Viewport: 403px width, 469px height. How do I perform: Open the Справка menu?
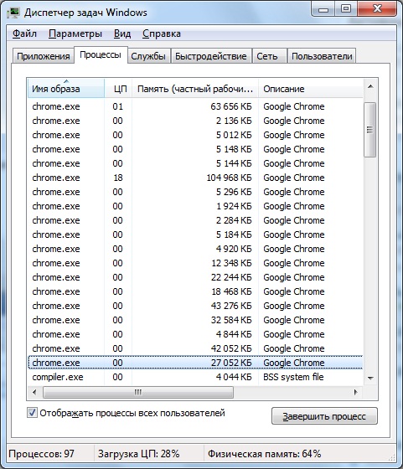(x=161, y=33)
